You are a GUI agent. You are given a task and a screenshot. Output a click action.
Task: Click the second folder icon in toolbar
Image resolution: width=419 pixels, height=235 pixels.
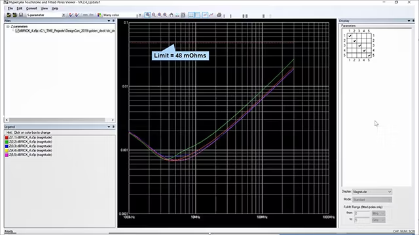pyautogui.click(x=15, y=15)
